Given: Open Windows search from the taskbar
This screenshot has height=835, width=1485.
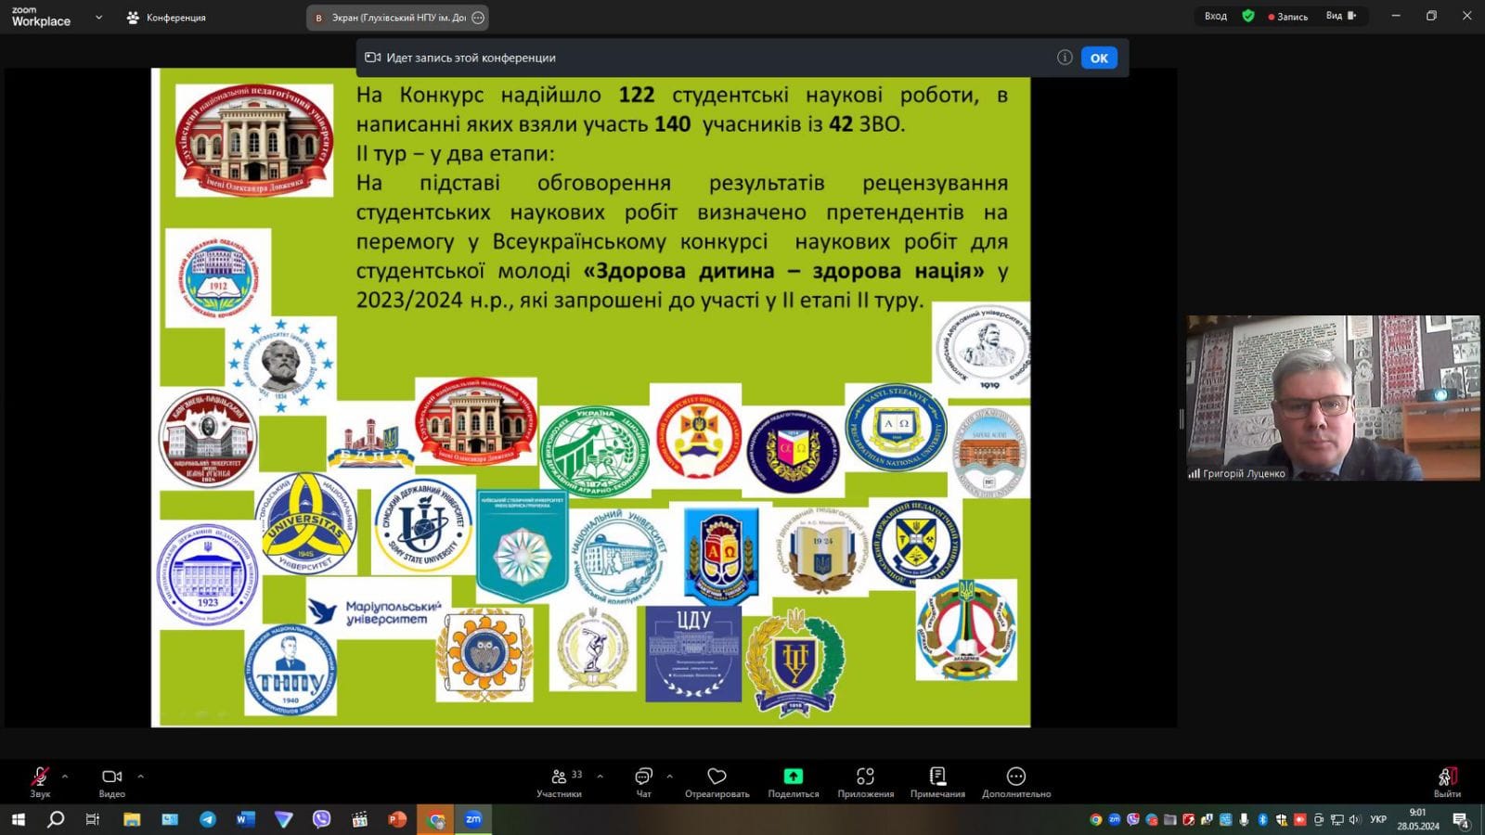Looking at the screenshot, I should point(56,819).
